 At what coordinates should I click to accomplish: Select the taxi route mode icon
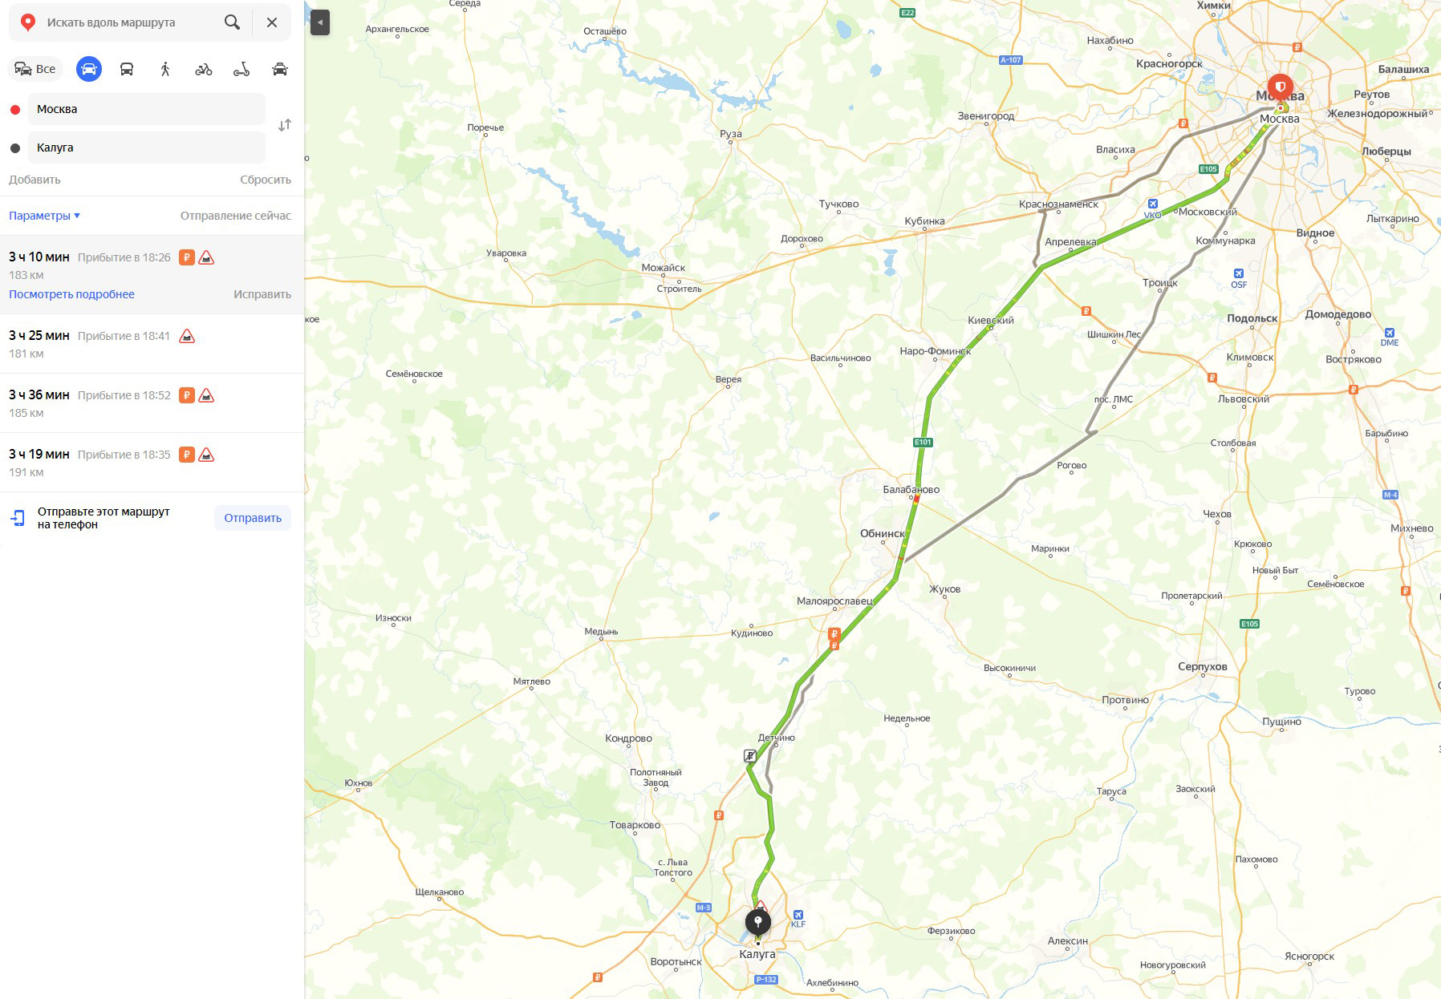[280, 69]
